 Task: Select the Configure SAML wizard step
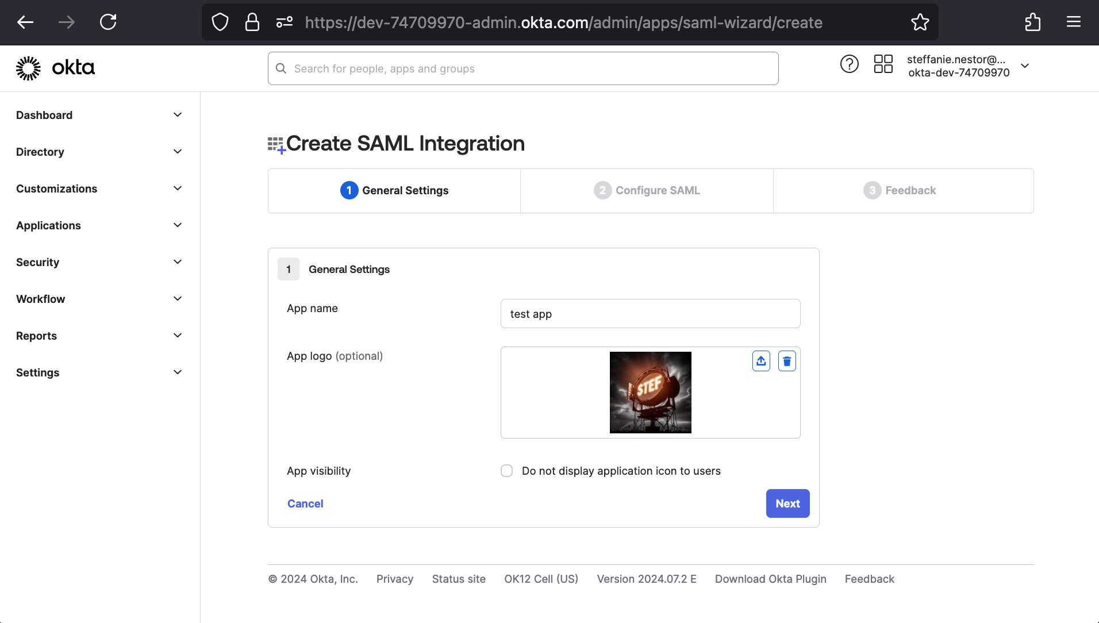647,190
